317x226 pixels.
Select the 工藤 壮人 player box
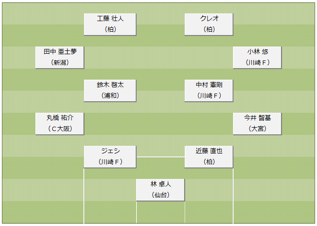(x=110, y=24)
